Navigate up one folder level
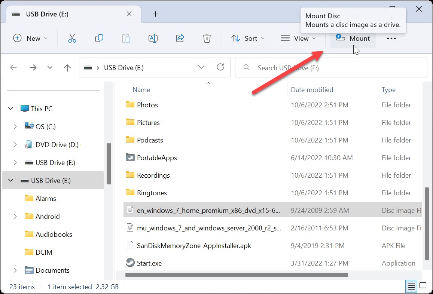433x294 pixels. click(67, 67)
